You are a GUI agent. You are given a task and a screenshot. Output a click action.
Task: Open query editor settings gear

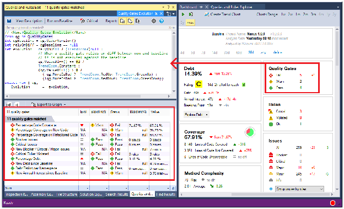(x=154, y=21)
